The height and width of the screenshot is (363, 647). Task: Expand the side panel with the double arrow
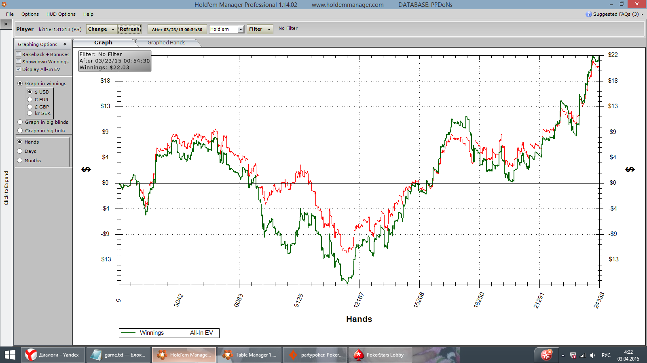pos(6,24)
